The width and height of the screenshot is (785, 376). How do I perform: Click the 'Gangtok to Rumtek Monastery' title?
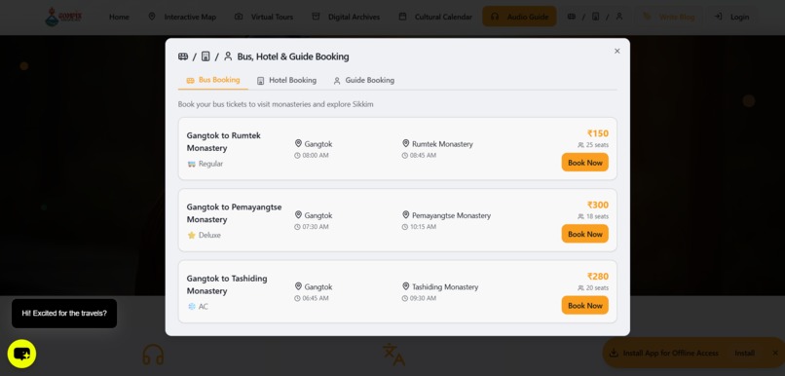[224, 142]
